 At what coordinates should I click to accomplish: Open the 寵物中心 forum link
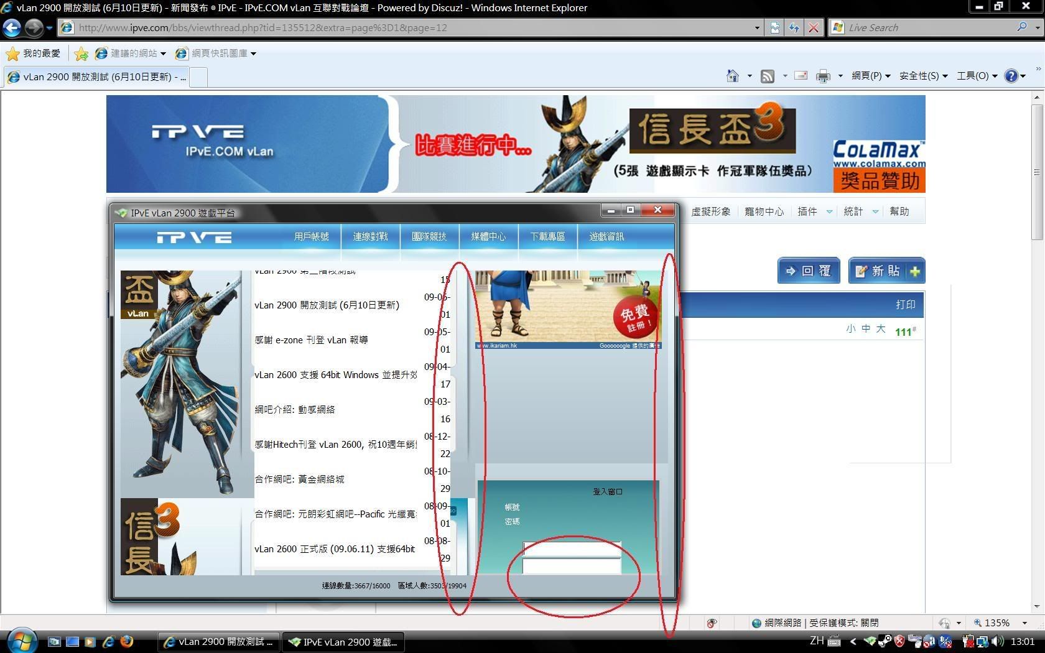click(x=764, y=212)
